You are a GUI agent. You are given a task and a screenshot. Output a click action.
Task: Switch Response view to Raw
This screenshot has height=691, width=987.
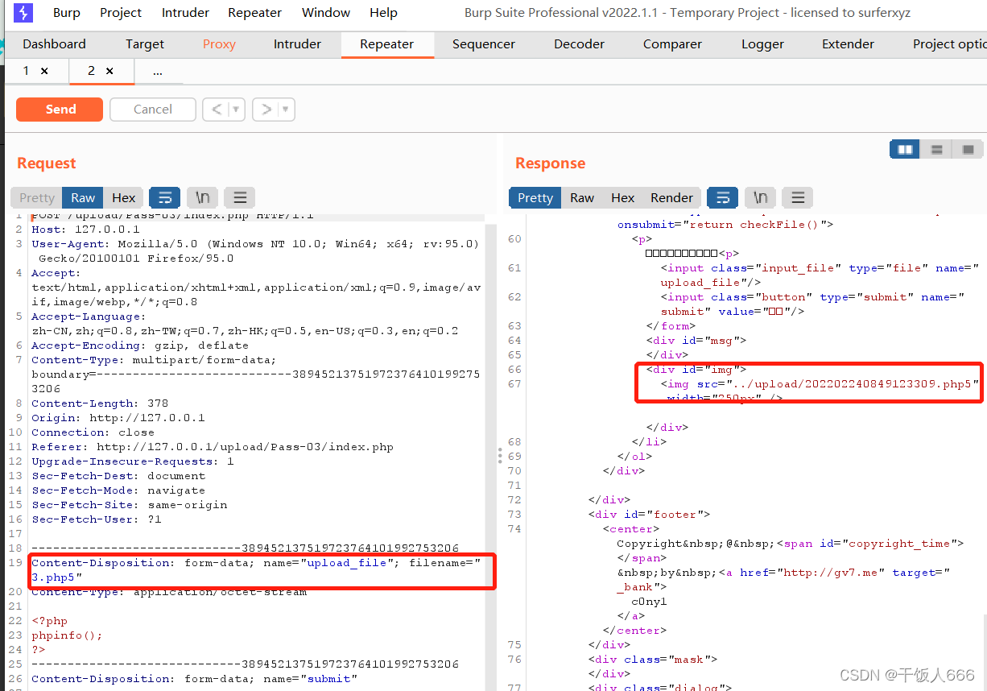[x=582, y=197]
